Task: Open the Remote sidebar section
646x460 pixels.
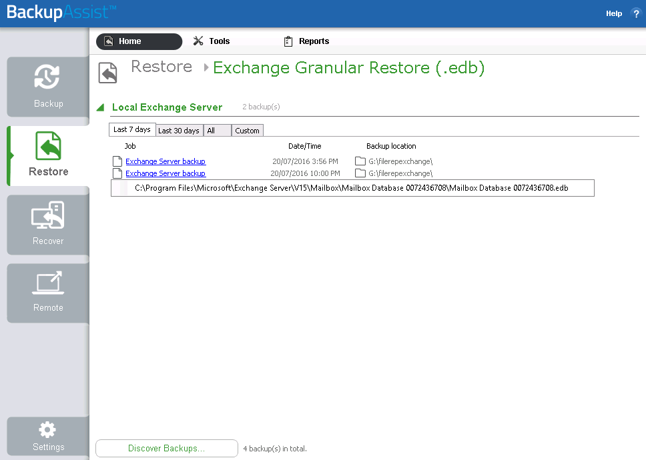Action: 48,293
